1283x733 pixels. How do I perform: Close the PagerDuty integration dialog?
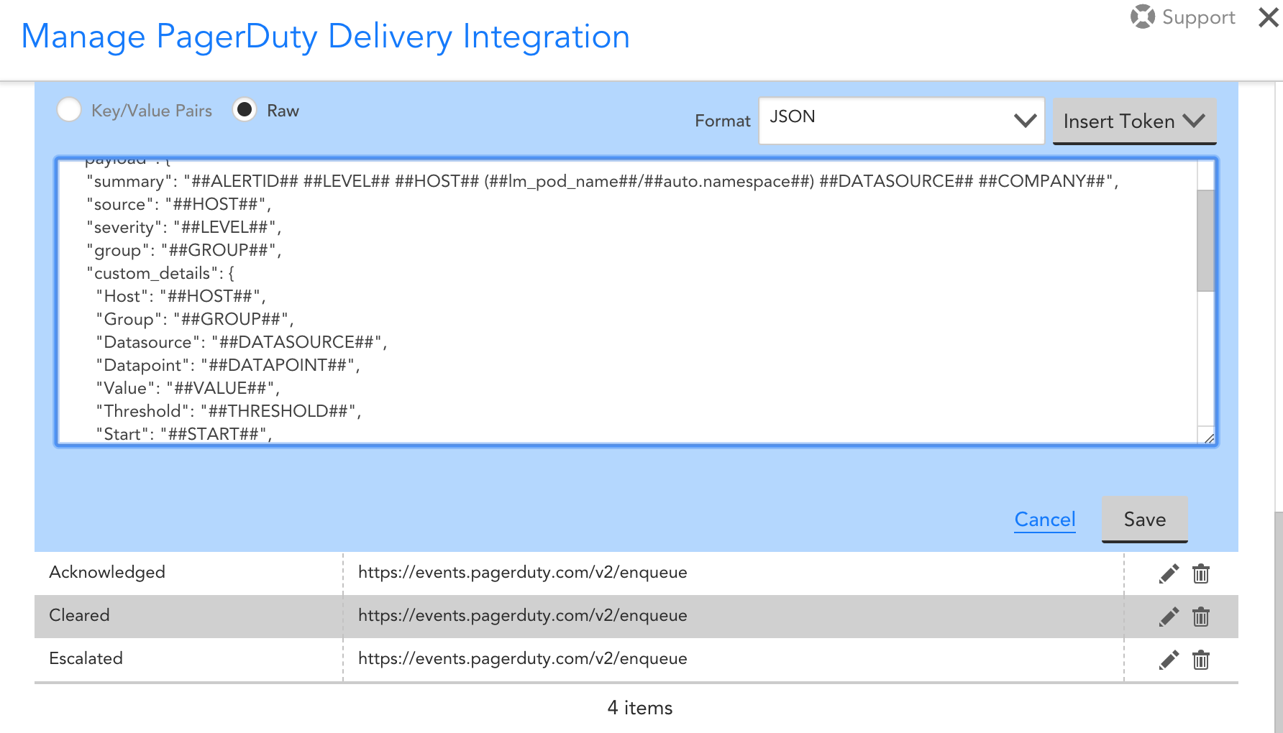(1269, 17)
